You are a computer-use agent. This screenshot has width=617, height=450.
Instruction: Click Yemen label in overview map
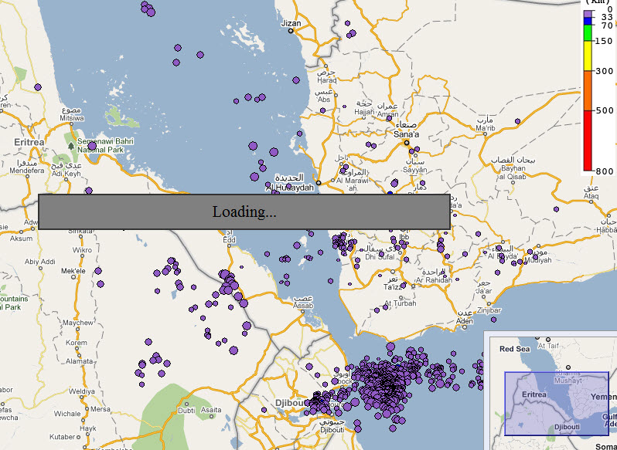[602, 397]
